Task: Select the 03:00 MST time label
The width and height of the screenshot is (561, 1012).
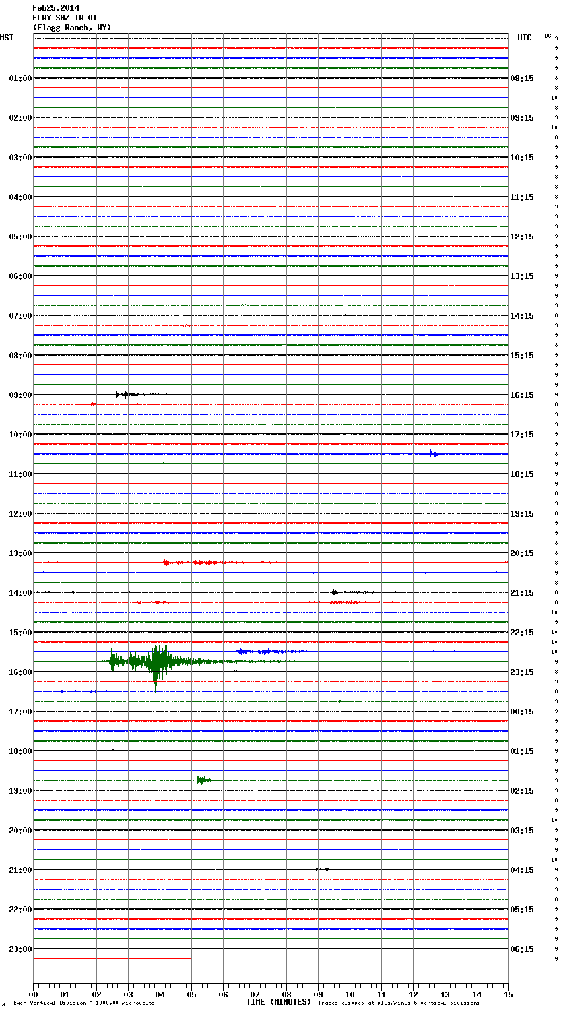Action: [x=20, y=158]
